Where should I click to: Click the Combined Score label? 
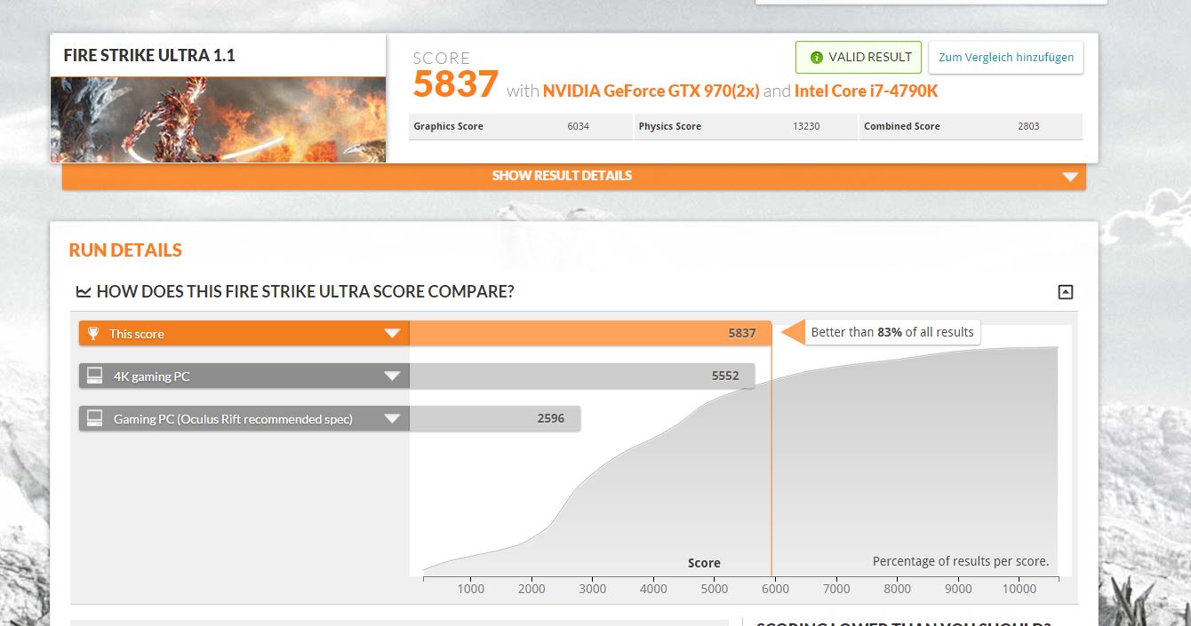[901, 126]
